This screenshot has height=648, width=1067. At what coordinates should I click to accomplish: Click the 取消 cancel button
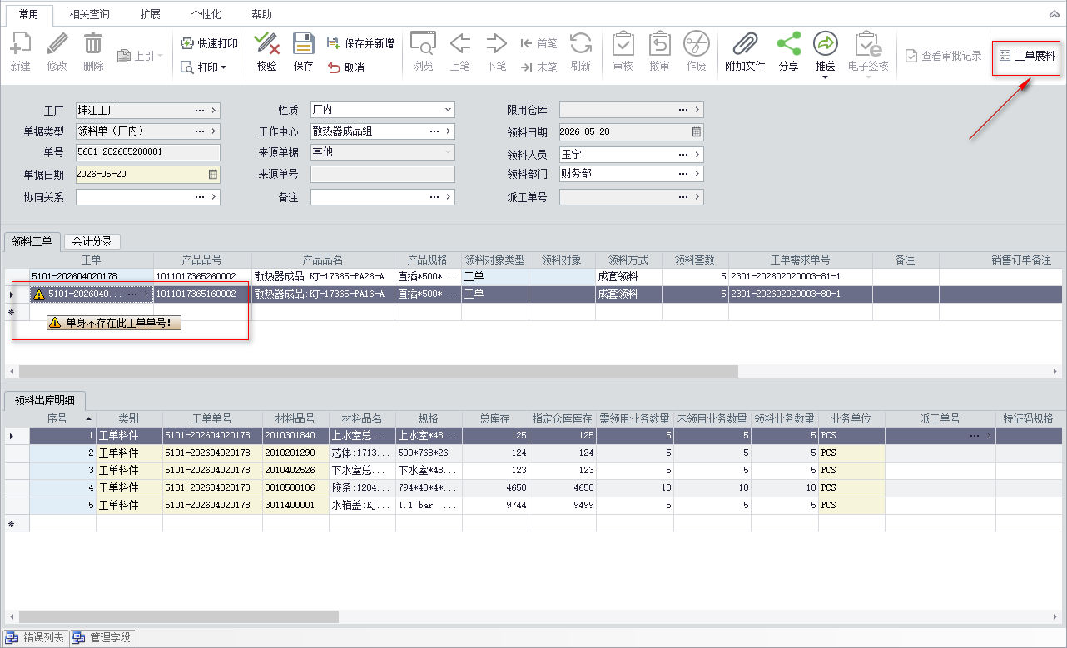346,67
